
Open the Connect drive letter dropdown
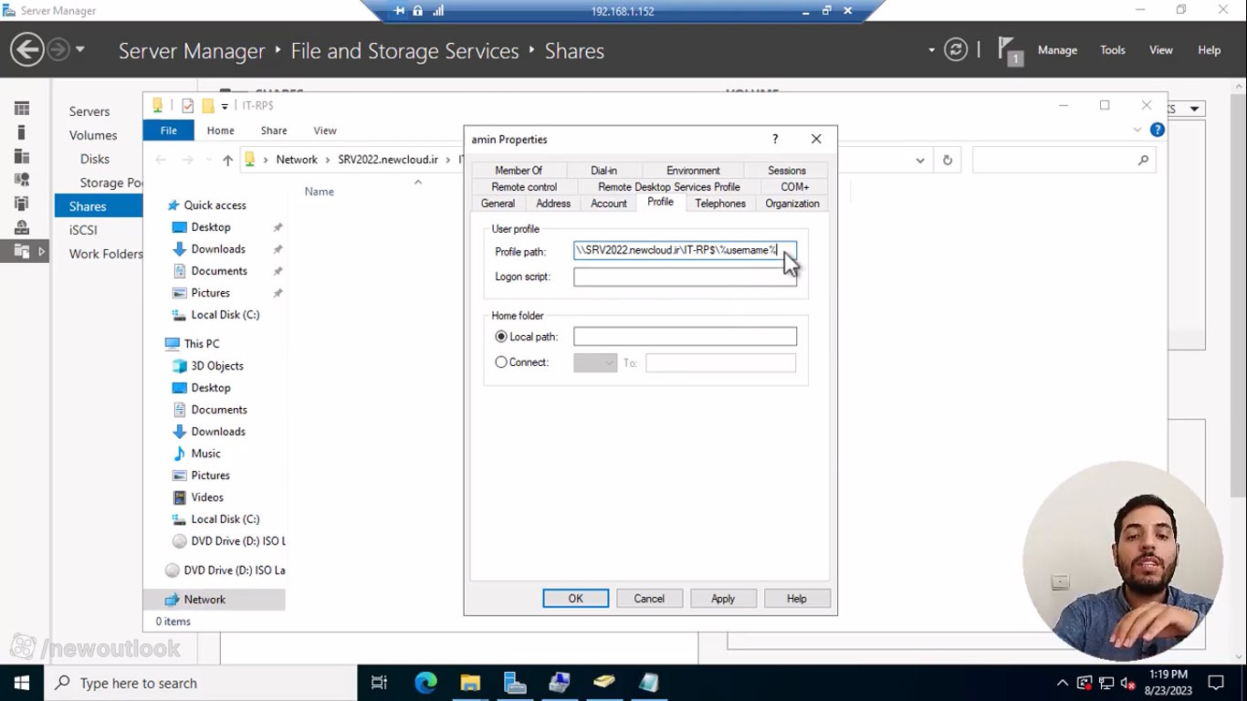tap(595, 363)
